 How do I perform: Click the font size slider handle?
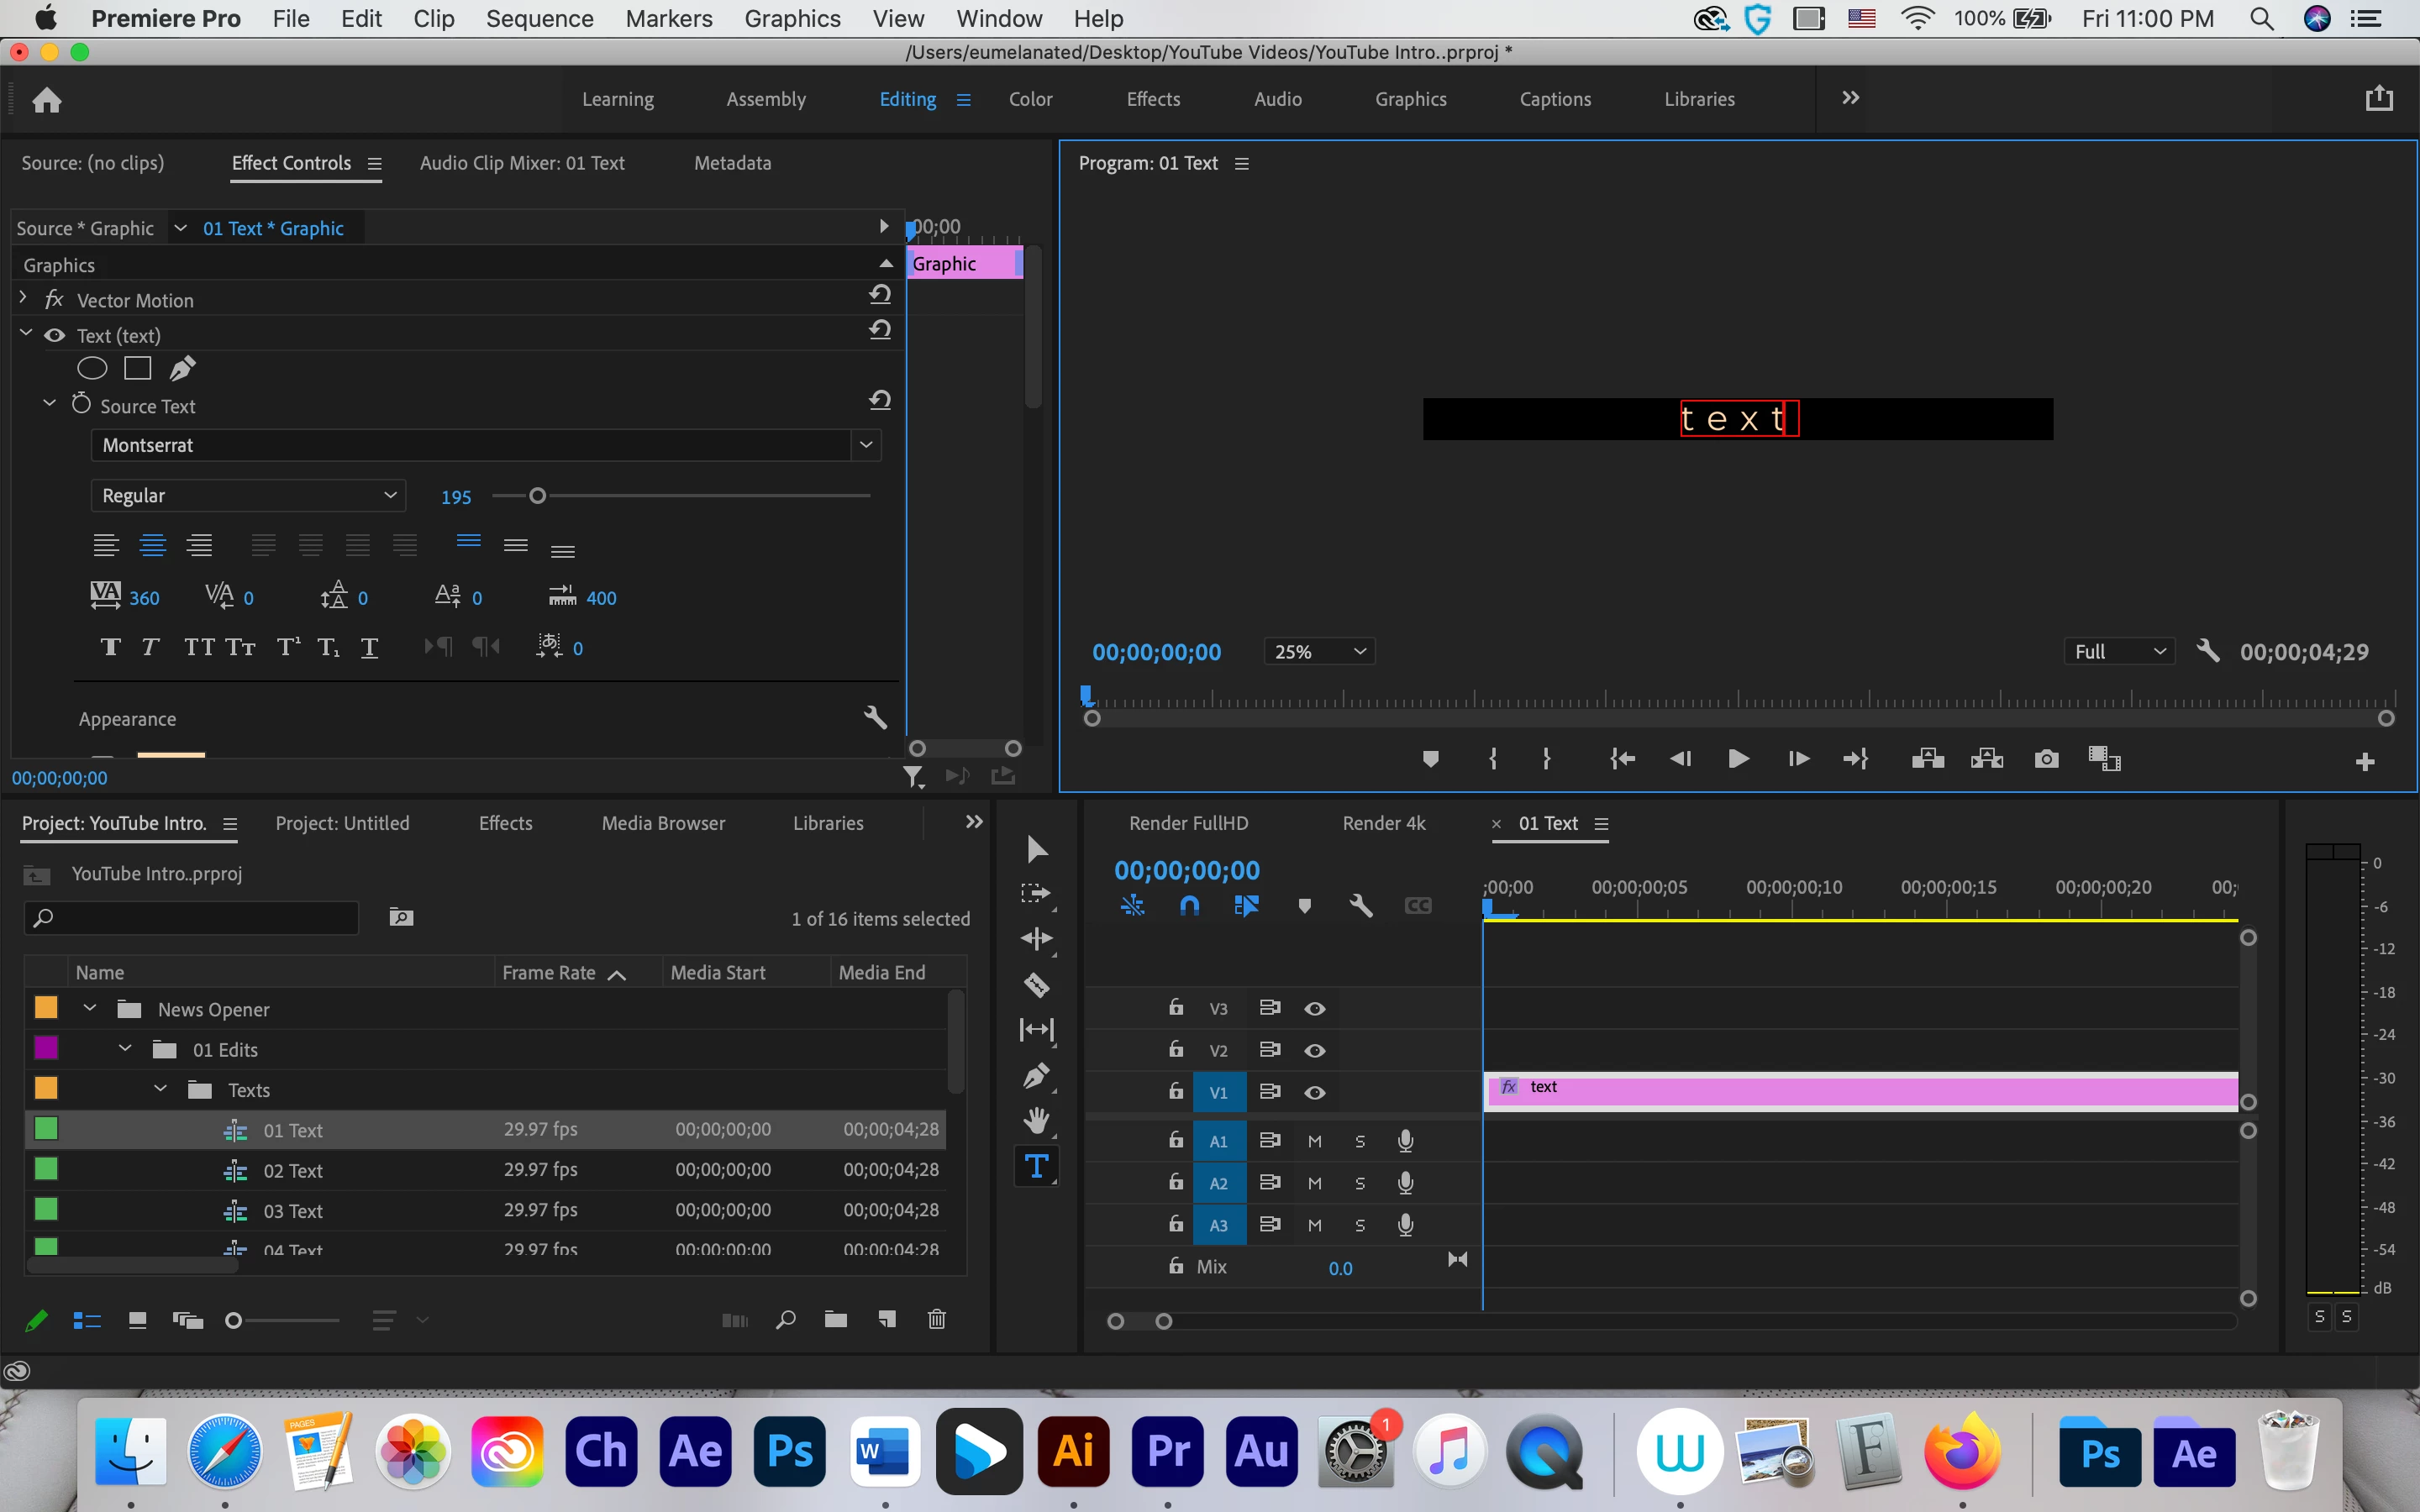[x=537, y=496]
